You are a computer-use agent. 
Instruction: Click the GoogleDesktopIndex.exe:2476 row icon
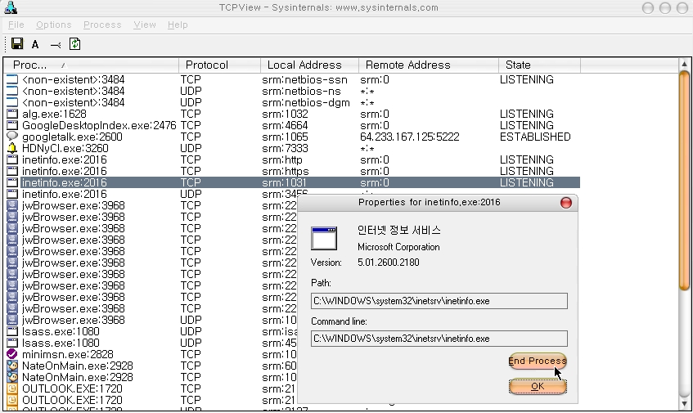click(12, 125)
